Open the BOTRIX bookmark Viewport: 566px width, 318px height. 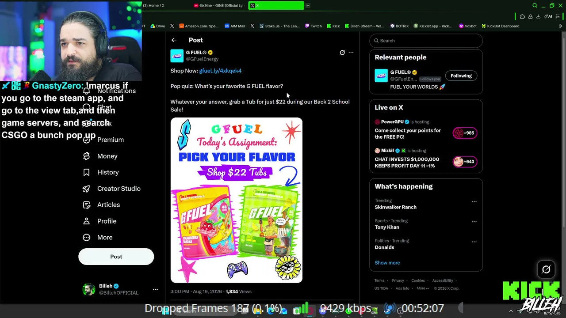(399, 26)
